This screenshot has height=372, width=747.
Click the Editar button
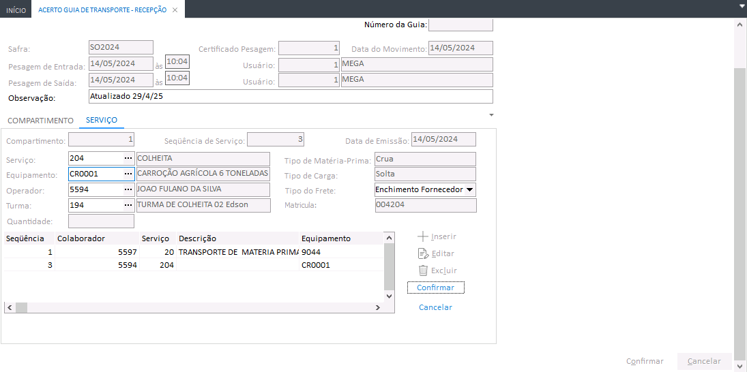click(436, 253)
